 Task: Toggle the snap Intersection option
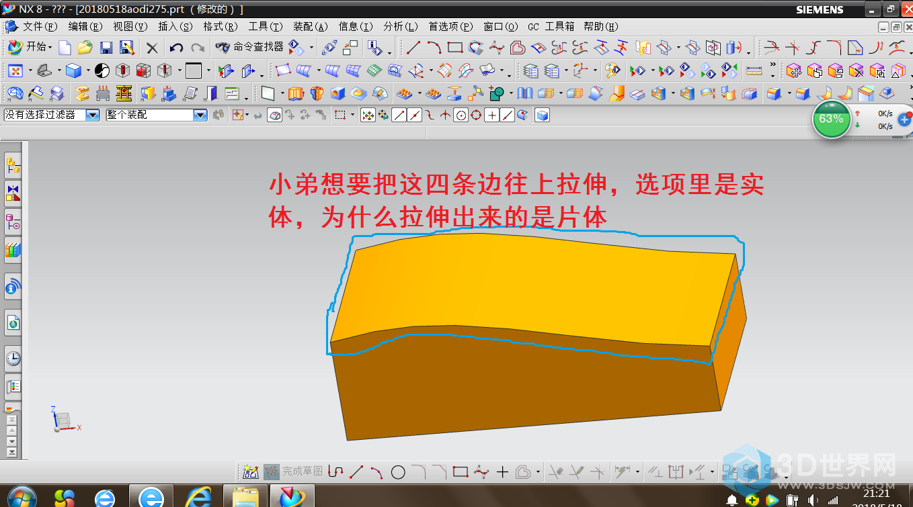(x=446, y=116)
